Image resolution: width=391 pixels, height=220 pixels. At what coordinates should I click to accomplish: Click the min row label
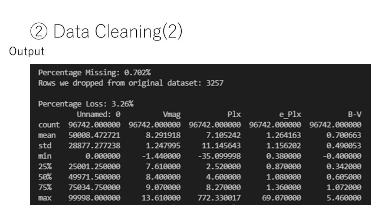click(x=45, y=156)
